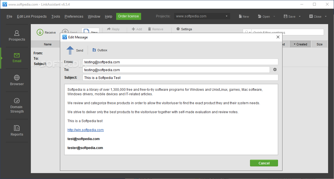The height and width of the screenshot is (179, 334).
Task: Open the Edit Link Prospects menu
Action: (32, 17)
